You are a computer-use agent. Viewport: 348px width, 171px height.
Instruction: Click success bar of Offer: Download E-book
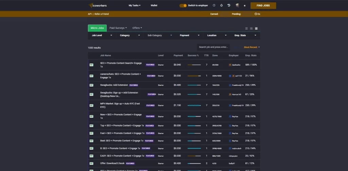(194, 164)
